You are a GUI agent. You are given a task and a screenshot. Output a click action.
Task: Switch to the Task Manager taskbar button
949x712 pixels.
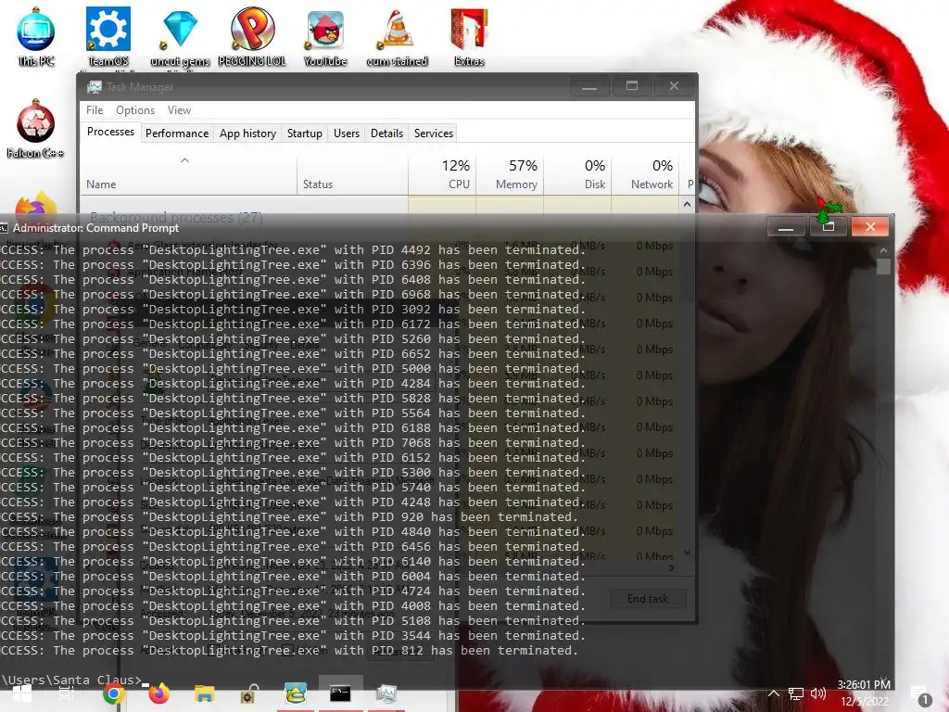pyautogui.click(x=386, y=693)
